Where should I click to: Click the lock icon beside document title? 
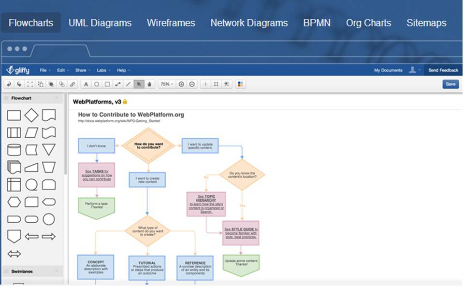pyautogui.click(x=125, y=102)
